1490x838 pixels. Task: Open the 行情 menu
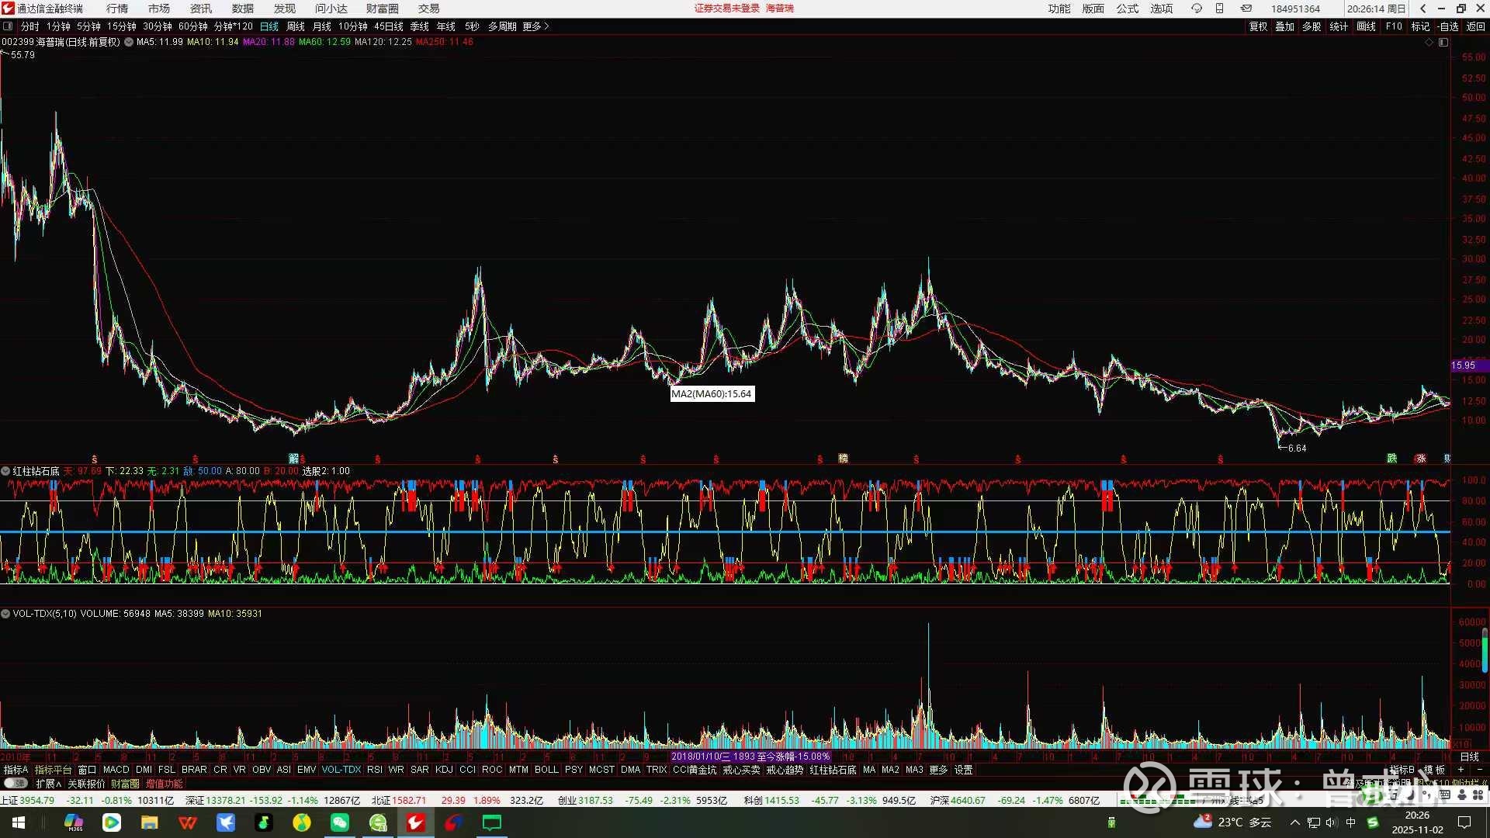[x=117, y=9]
